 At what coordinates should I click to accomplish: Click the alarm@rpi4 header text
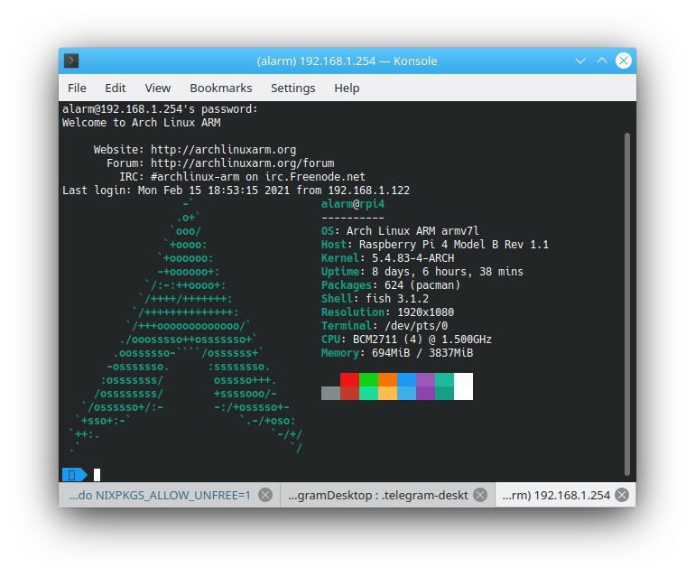click(353, 204)
